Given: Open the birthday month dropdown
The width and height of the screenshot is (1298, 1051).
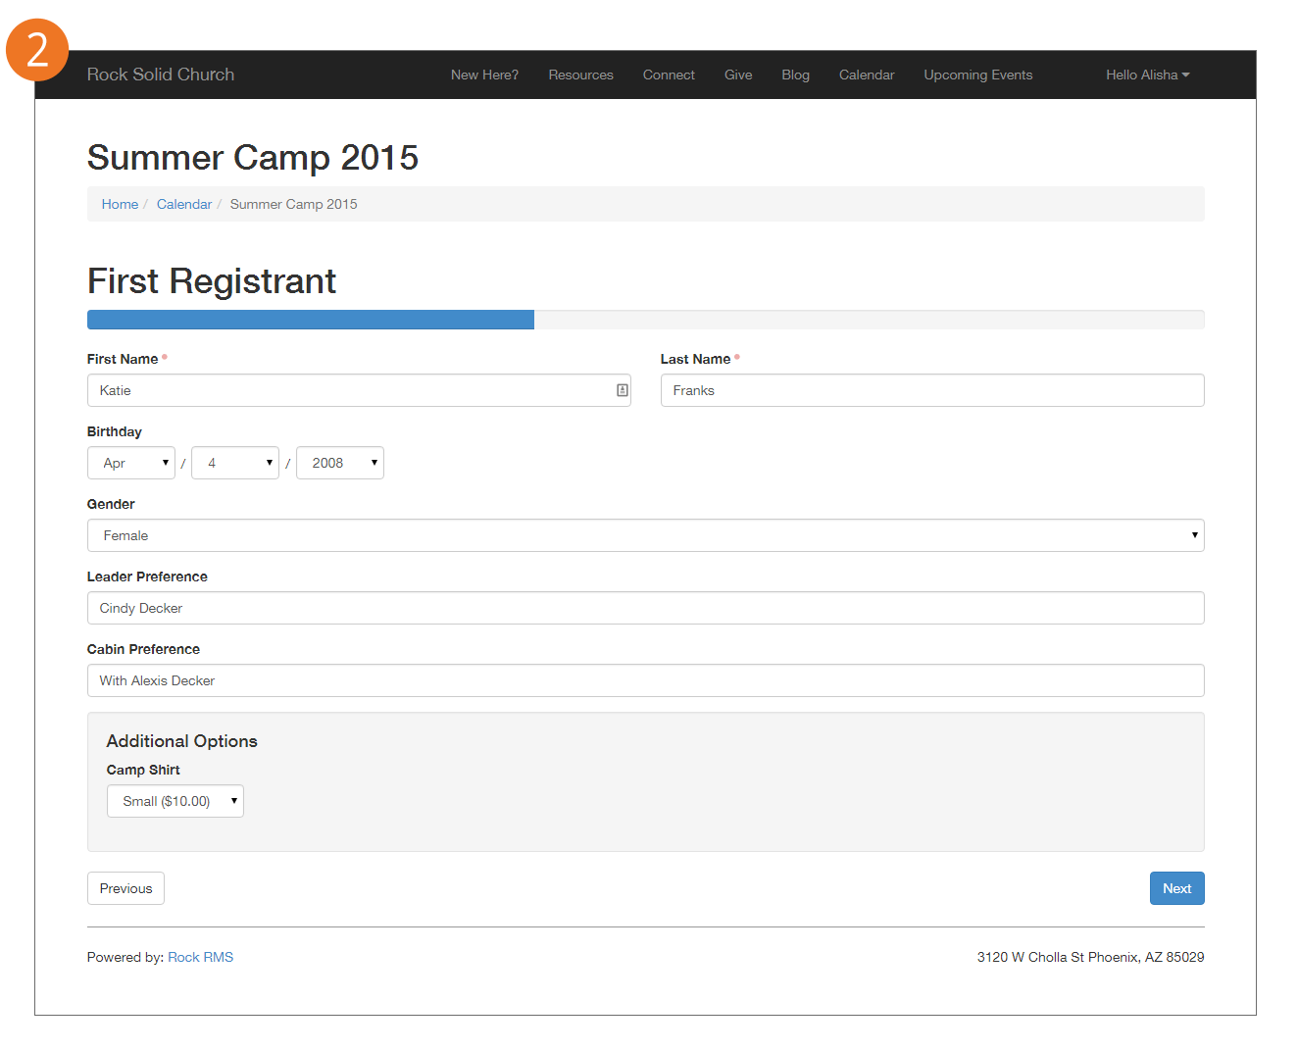Looking at the screenshot, I should 131,463.
